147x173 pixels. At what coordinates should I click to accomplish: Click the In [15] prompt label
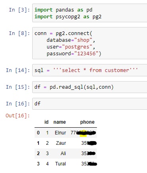point(18,87)
